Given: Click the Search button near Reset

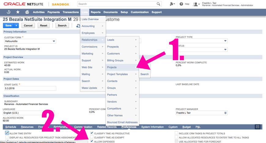Looking at the screenshot, I should click(62, 25).
